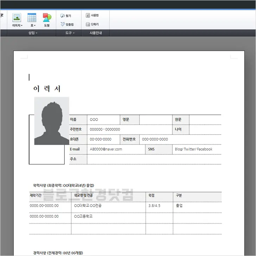The image size is (256, 256).
Task: Click the 주민번호 label cell
Action: click(x=78, y=129)
